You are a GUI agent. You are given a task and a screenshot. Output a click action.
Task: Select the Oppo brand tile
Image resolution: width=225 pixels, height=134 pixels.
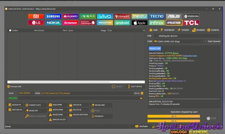[88, 16]
